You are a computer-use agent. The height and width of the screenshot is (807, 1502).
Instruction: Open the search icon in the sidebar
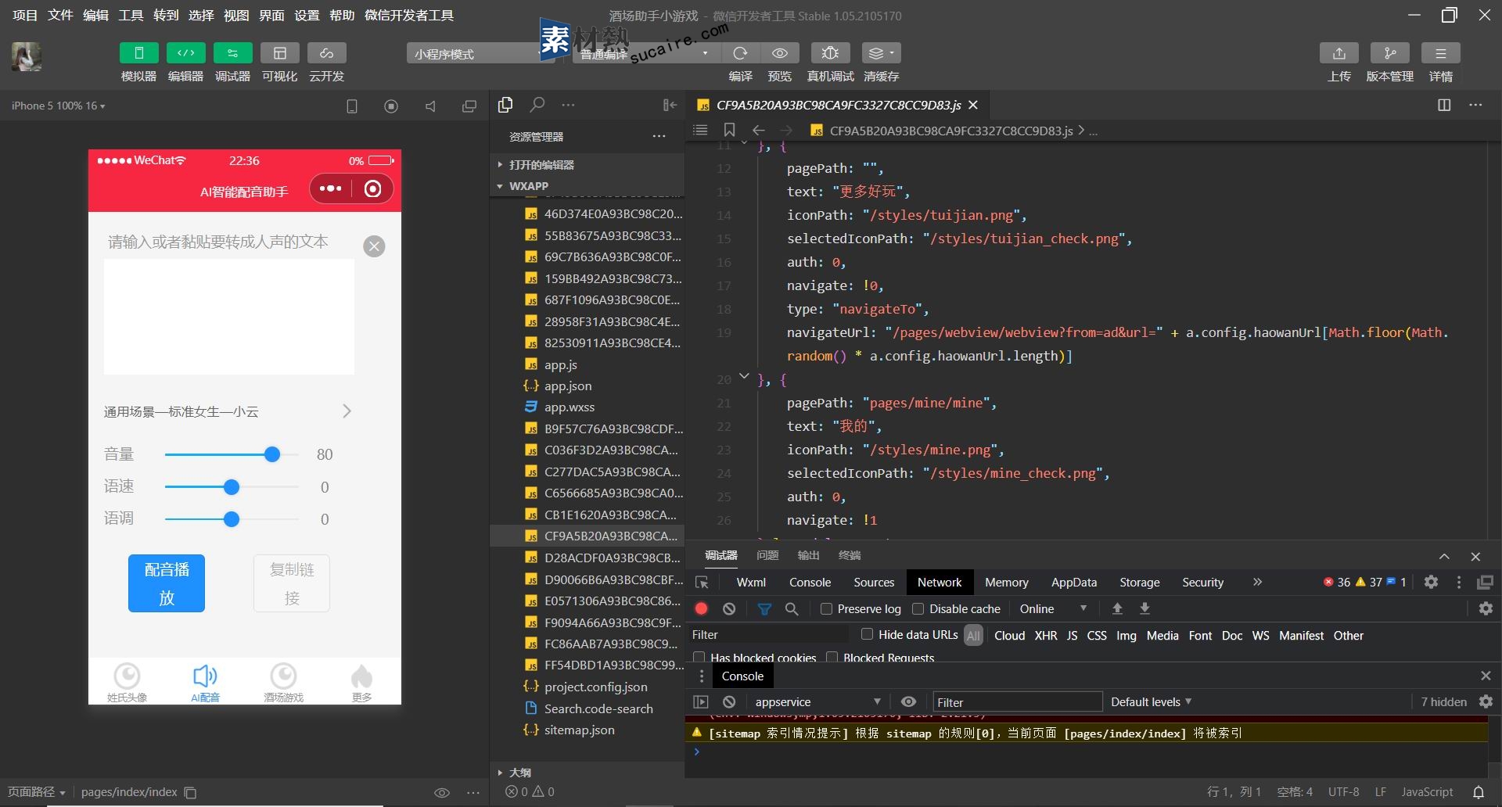(537, 105)
